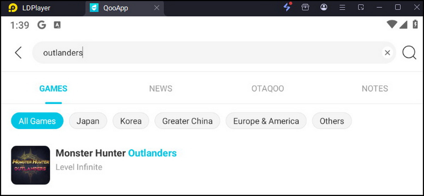Select the All Games filter chip
The image size is (424, 196).
point(37,121)
